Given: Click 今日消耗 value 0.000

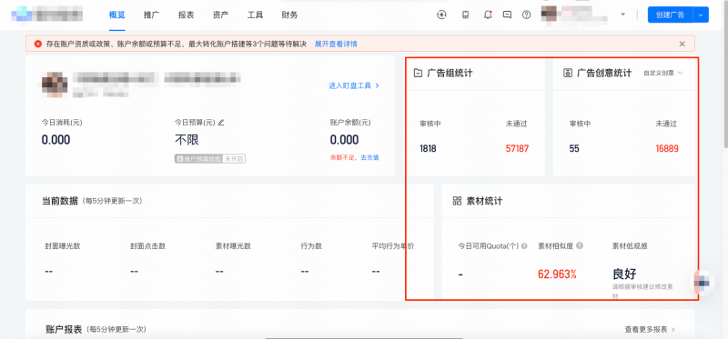Looking at the screenshot, I should (56, 140).
